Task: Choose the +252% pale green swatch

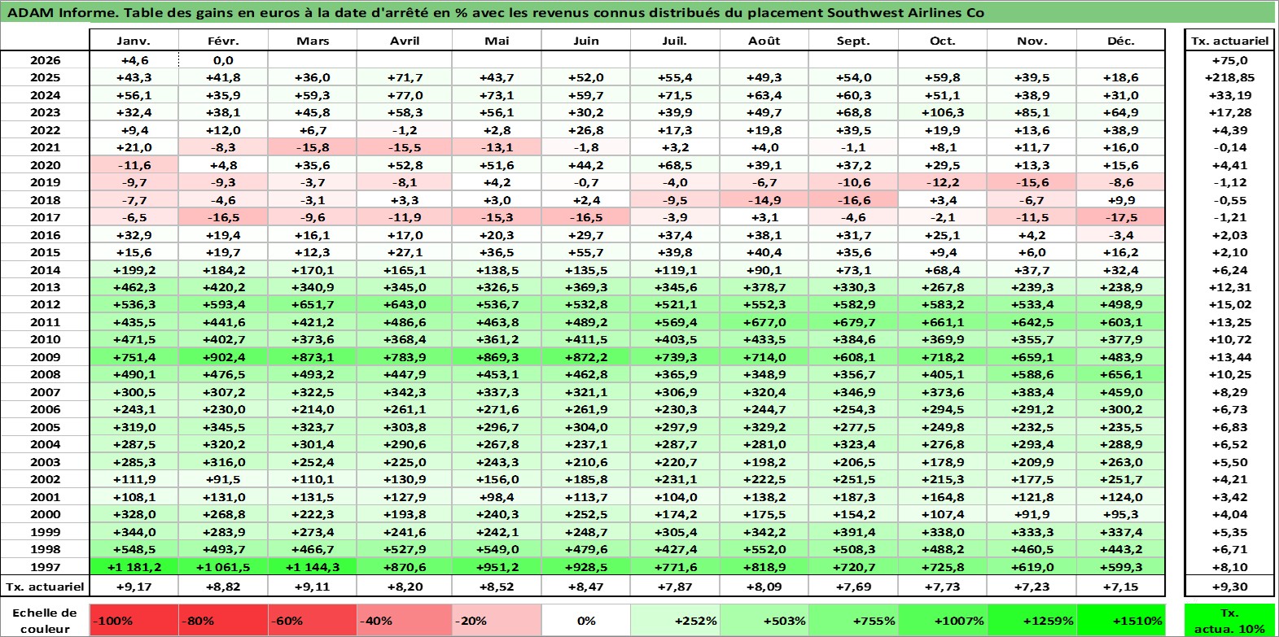Action: pyautogui.click(x=675, y=620)
